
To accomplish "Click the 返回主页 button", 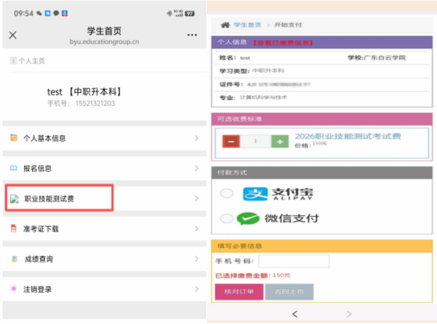I will coord(289,292).
